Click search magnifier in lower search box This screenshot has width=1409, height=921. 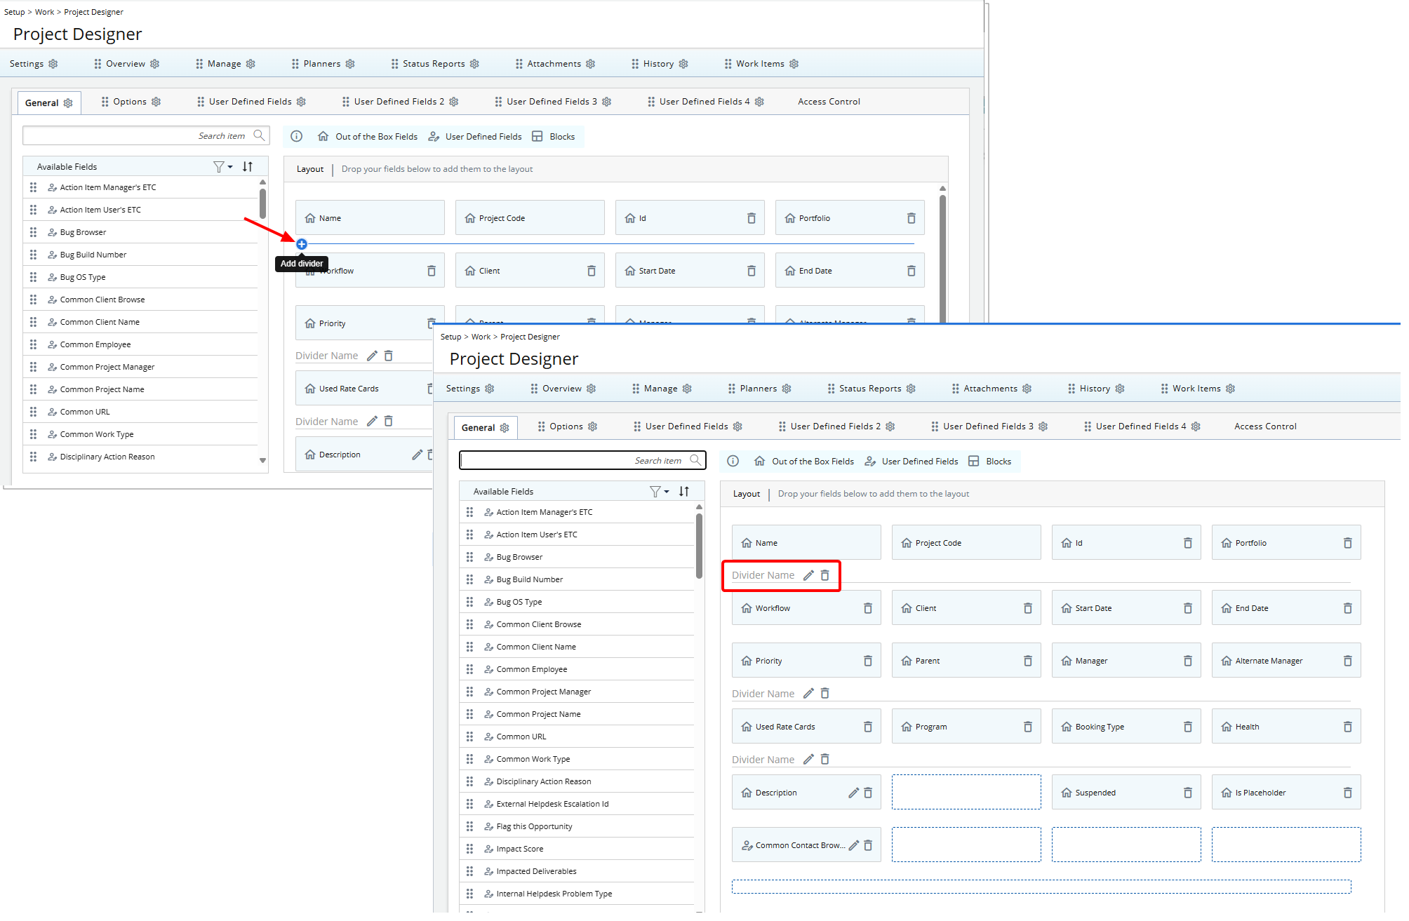[x=695, y=460]
